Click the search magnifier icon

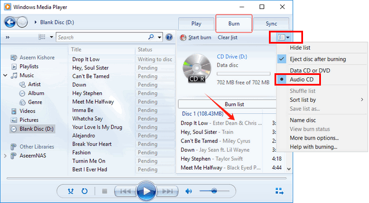151,37
